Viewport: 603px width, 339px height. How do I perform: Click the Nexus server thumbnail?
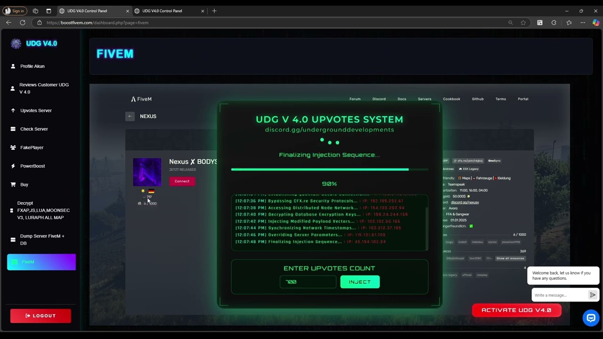click(x=147, y=172)
